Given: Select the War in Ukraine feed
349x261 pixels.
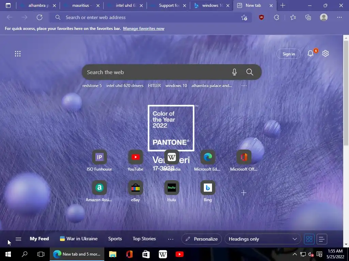Looking at the screenshot, I should [79, 239].
